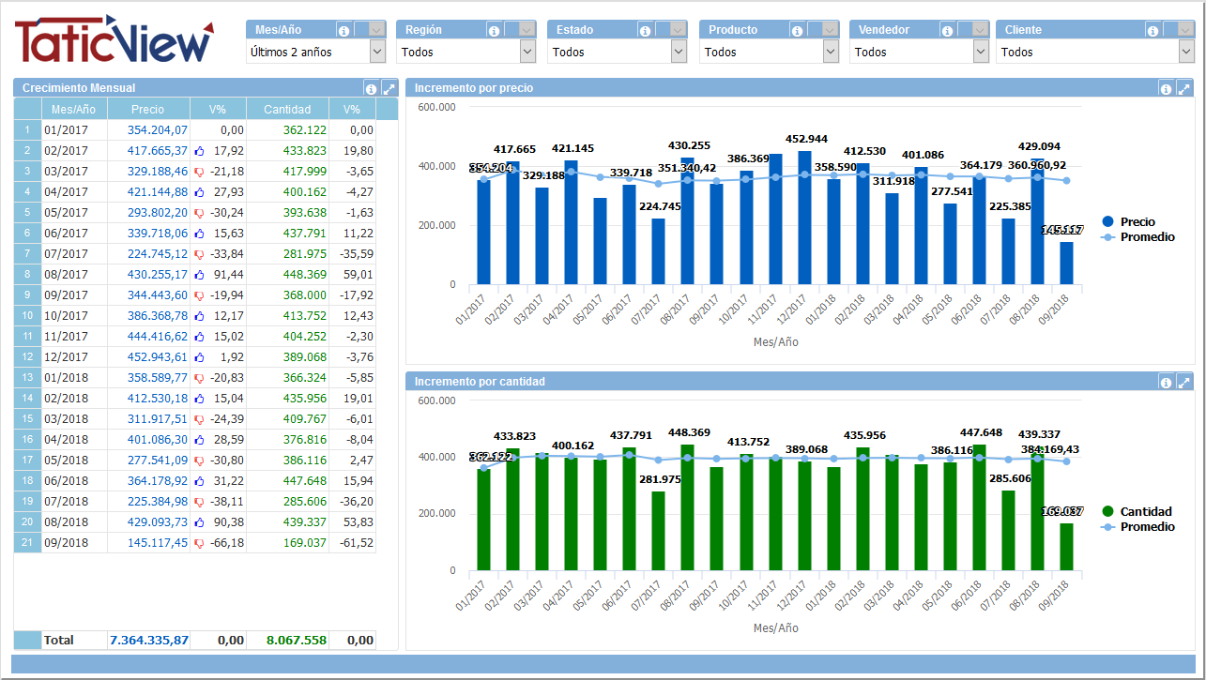Open the Mes/Año dropdown showing Últimos 2 años
The height and width of the screenshot is (680, 1206).
(x=377, y=53)
